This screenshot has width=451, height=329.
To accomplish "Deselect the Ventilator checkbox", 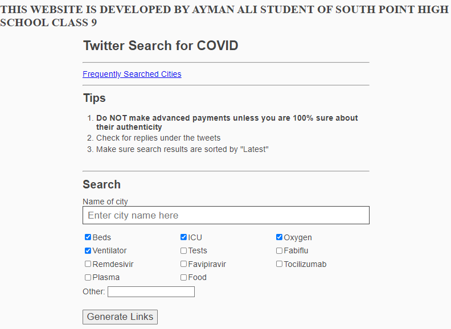I will [x=88, y=250].
